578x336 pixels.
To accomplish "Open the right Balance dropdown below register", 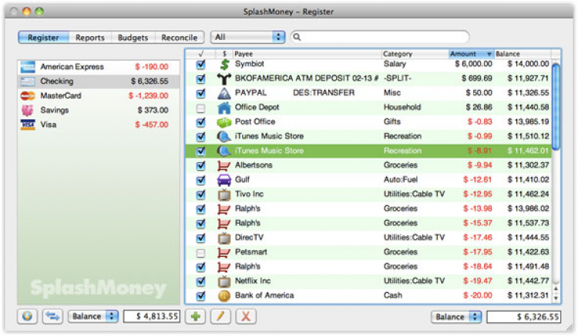I will (x=456, y=317).
